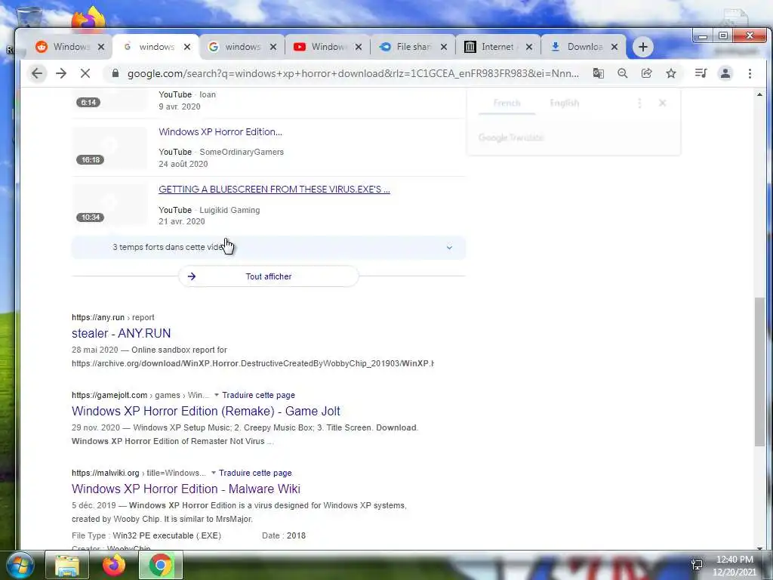Open translate popup options menu
This screenshot has height=580, width=773.
click(x=639, y=103)
